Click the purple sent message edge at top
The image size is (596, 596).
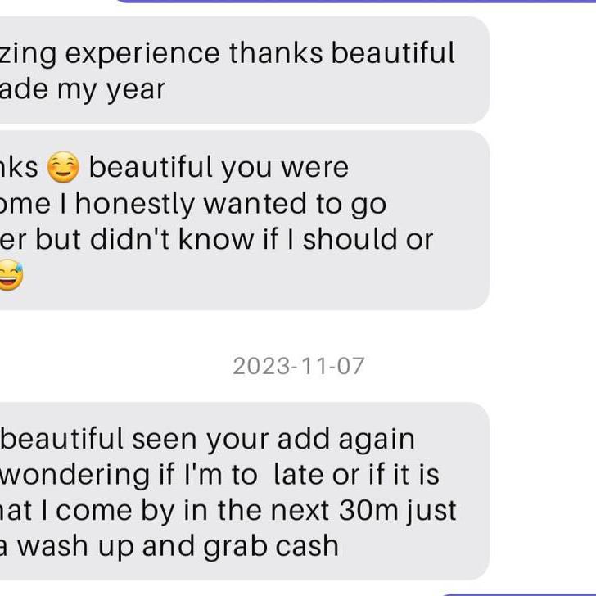click(352, 1)
